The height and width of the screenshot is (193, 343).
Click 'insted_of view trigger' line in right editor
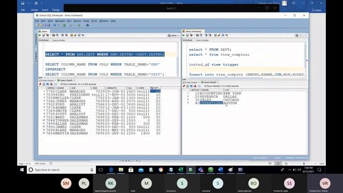tap(214, 64)
